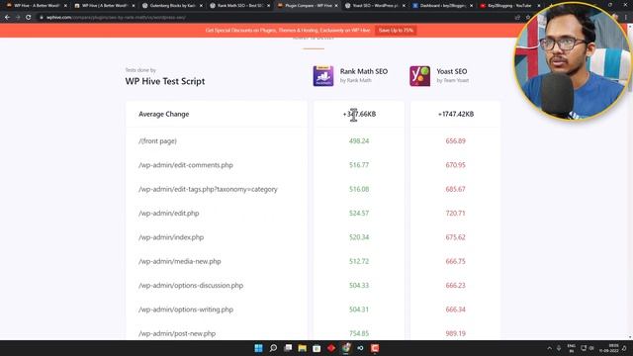Click the Yoast SEO plugin logo
This screenshot has width=633, height=356.
click(419, 76)
